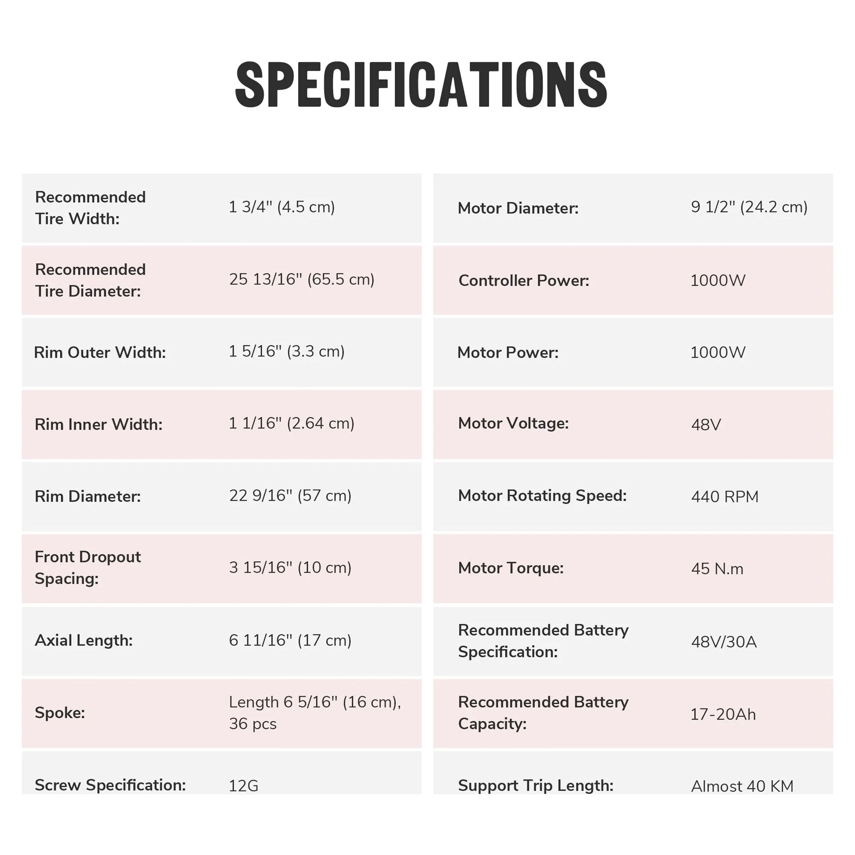The width and height of the screenshot is (855, 855).
Task: Select the 1 3/4" (4.5 cm) value
Action: 281,207
